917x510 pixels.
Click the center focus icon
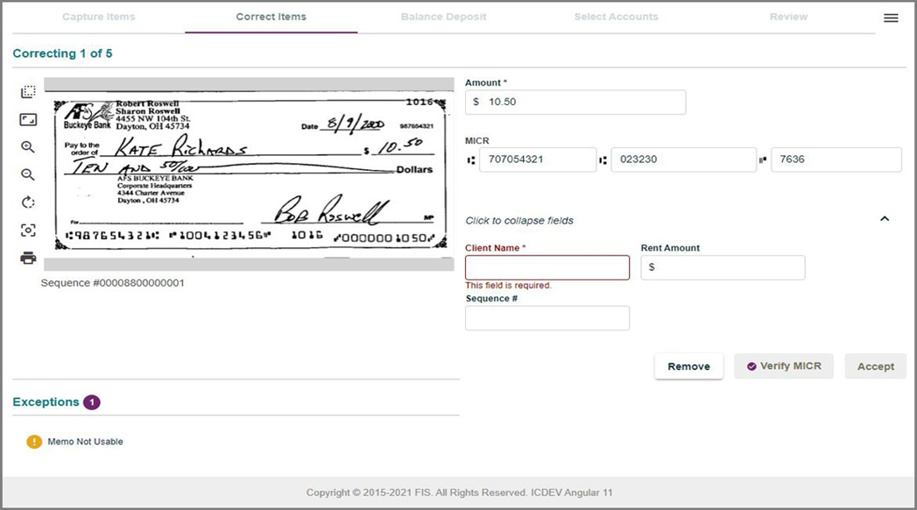pos(28,230)
